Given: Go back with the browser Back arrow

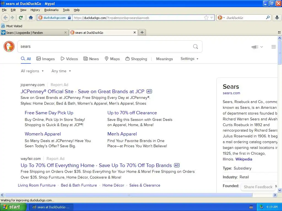Looking at the screenshot, I should click(5, 18).
